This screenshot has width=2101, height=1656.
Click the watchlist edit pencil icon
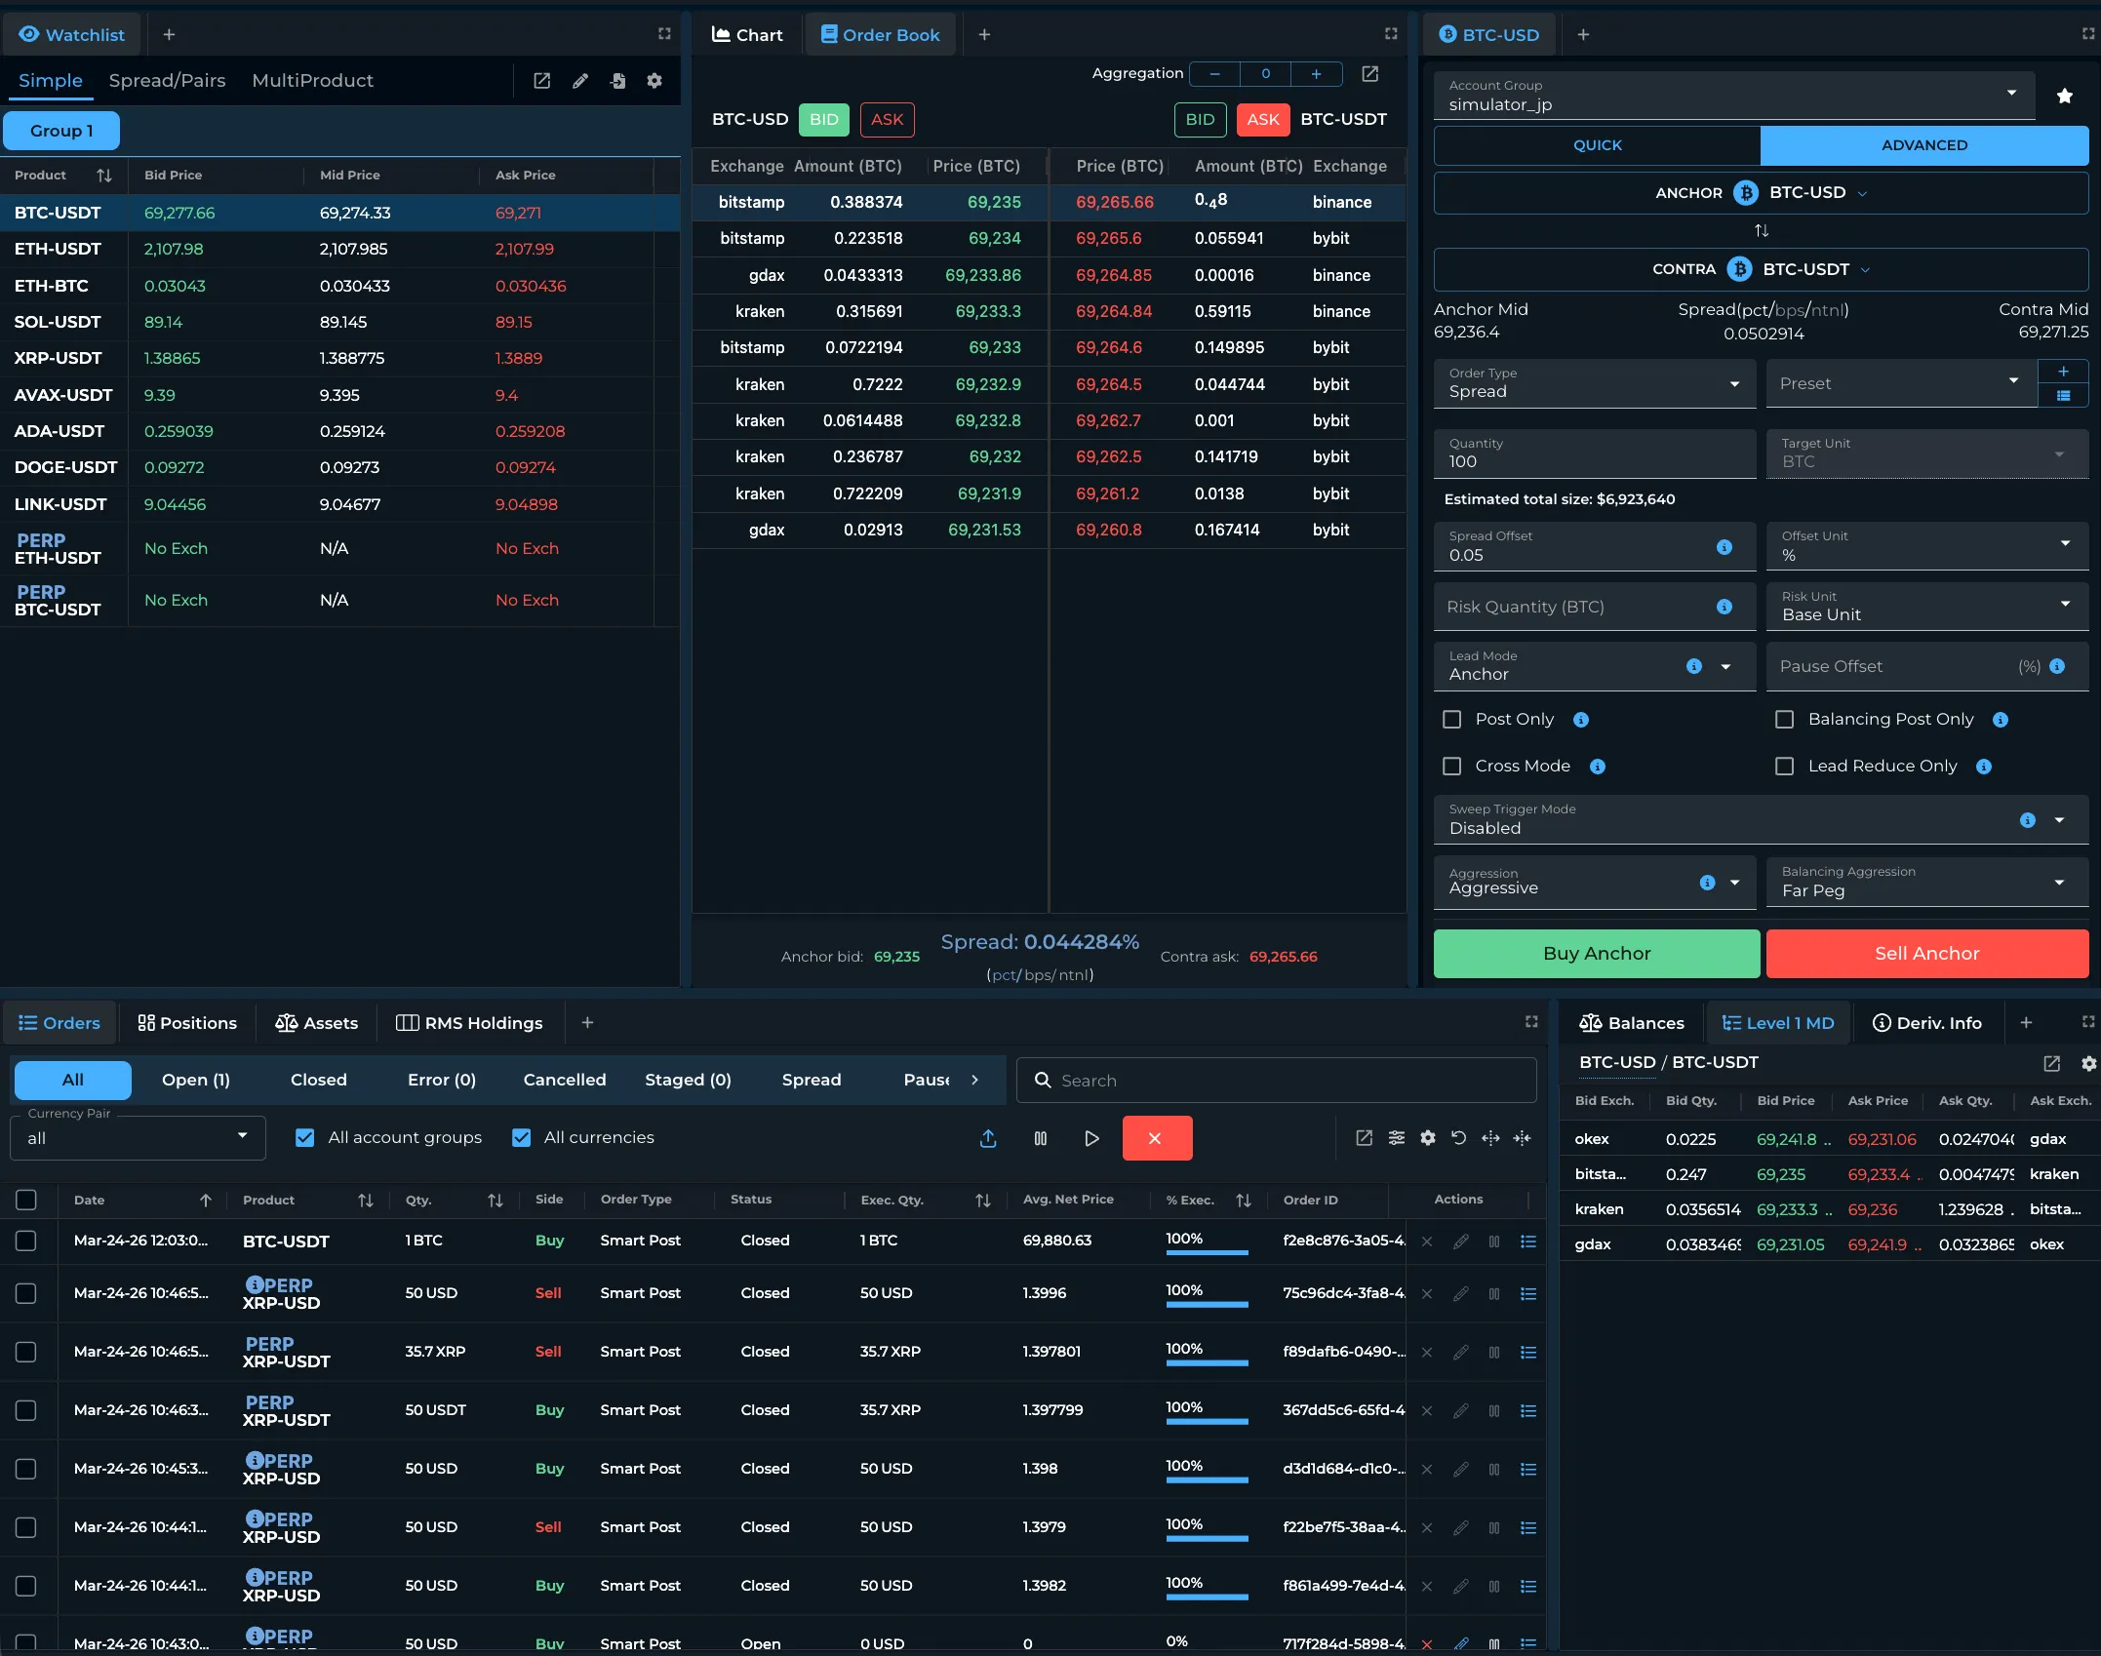(x=580, y=81)
